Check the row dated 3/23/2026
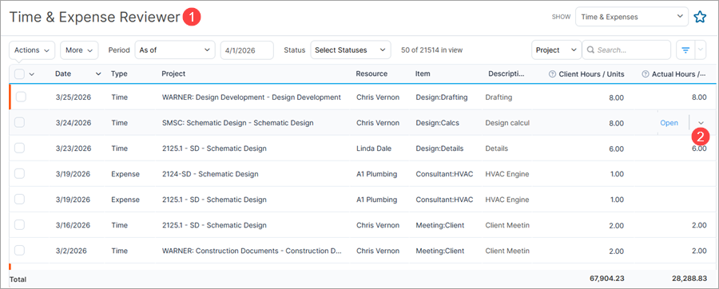The width and height of the screenshot is (719, 289). (x=20, y=148)
